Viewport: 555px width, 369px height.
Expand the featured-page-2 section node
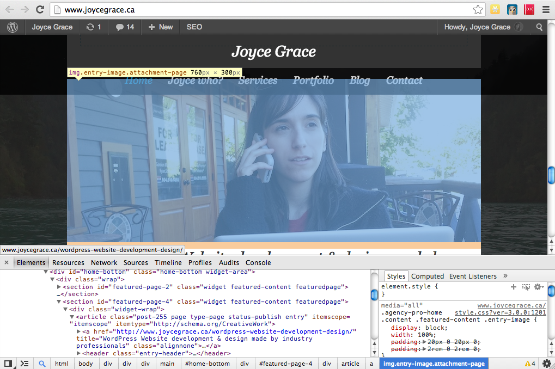[x=59, y=286]
